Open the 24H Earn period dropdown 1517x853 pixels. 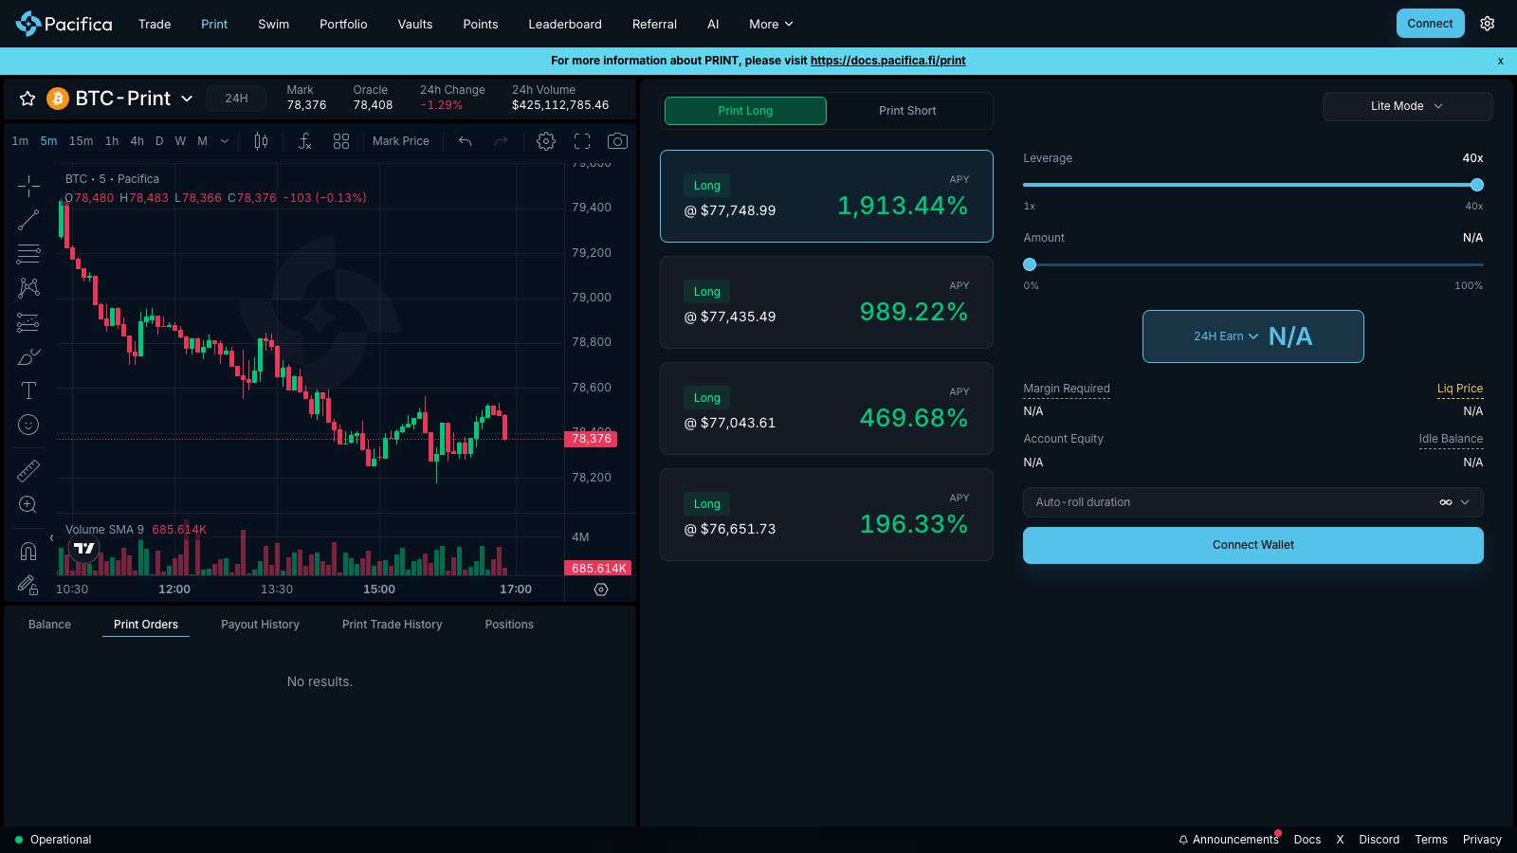1226,336
